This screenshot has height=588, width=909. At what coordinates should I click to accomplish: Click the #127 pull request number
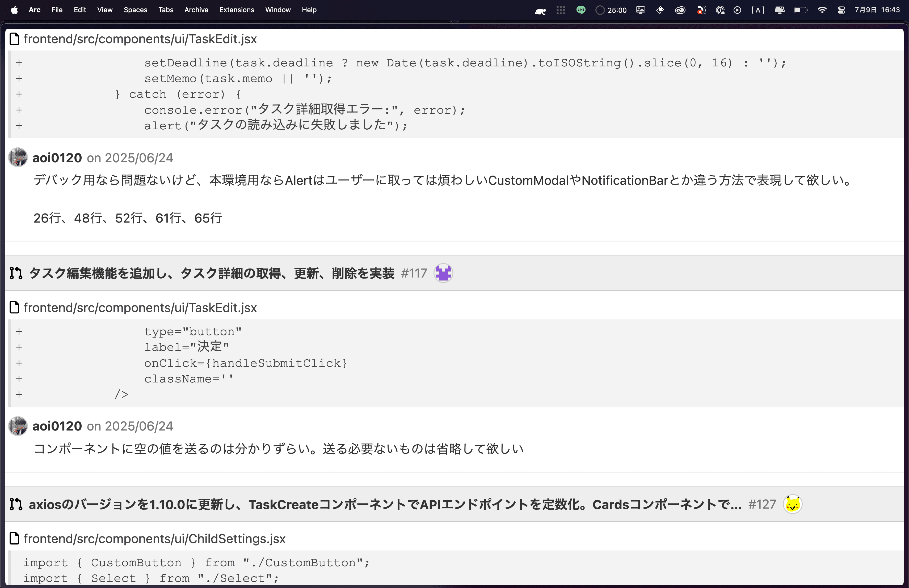click(762, 504)
